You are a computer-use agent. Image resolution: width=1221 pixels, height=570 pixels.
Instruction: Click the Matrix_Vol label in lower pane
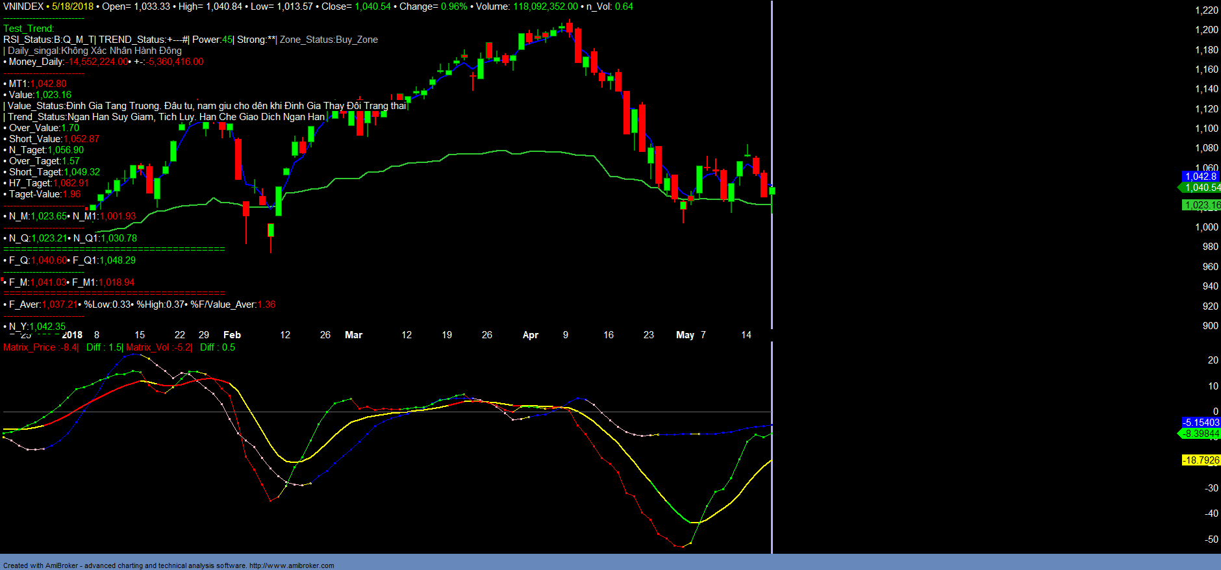(147, 347)
